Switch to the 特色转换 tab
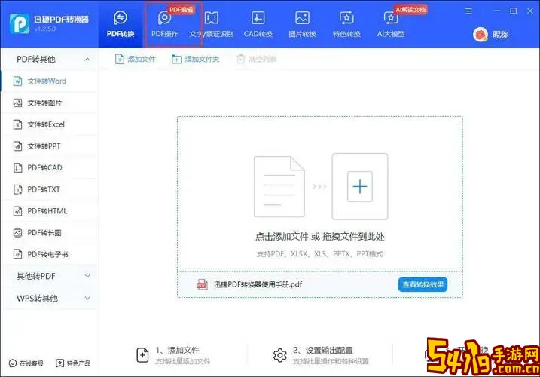 [x=346, y=24]
